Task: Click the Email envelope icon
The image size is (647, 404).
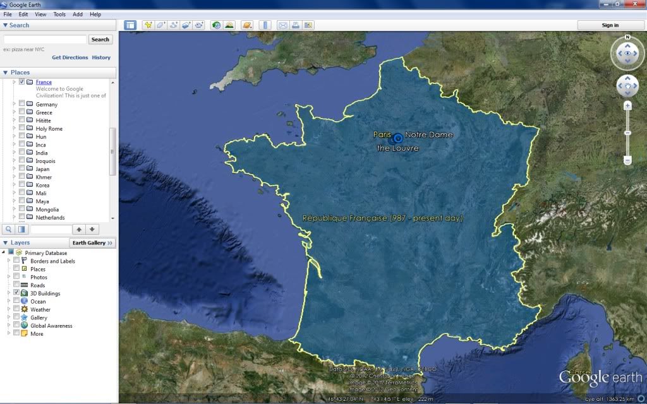Action: 282,25
